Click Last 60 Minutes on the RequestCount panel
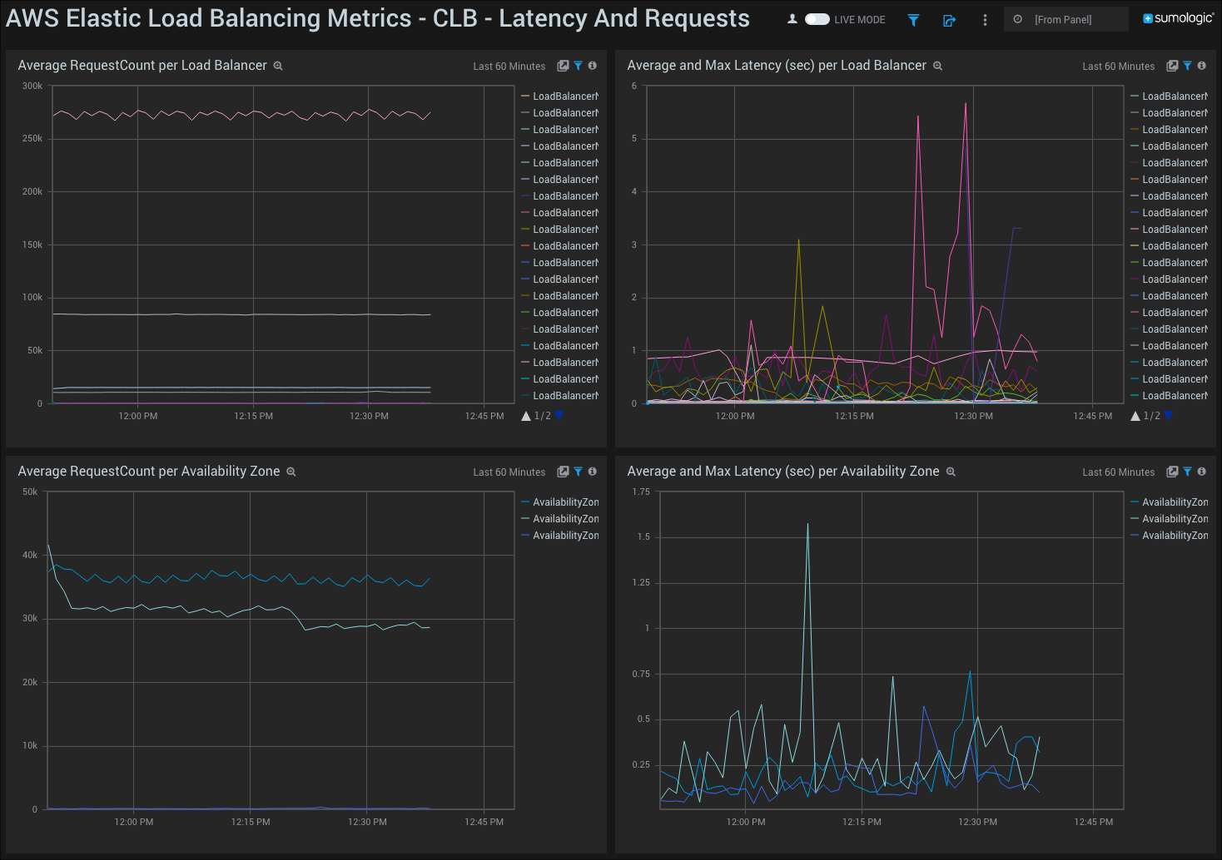This screenshot has height=860, width=1222. tap(509, 66)
